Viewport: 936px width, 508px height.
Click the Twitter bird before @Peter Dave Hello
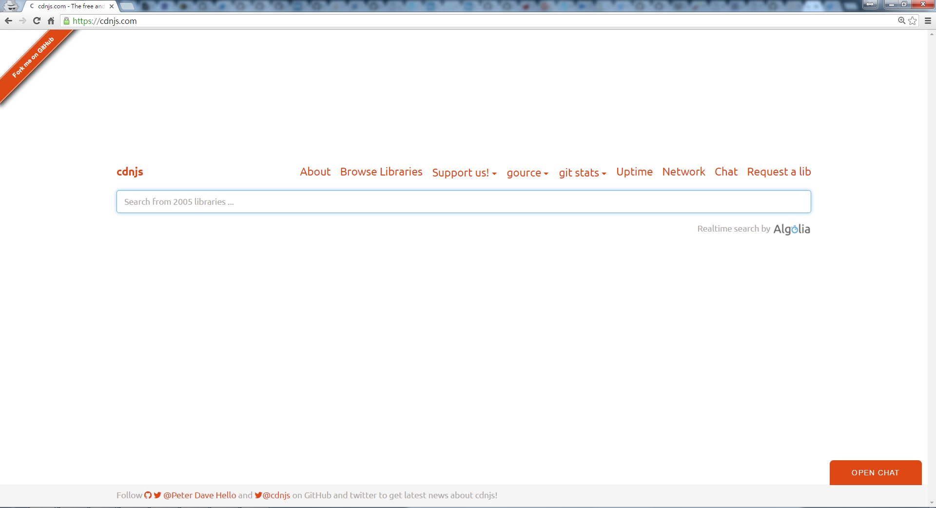point(157,495)
